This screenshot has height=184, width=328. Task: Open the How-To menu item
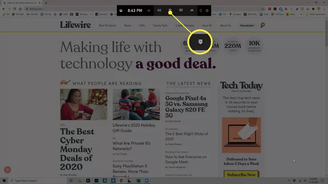207,25
